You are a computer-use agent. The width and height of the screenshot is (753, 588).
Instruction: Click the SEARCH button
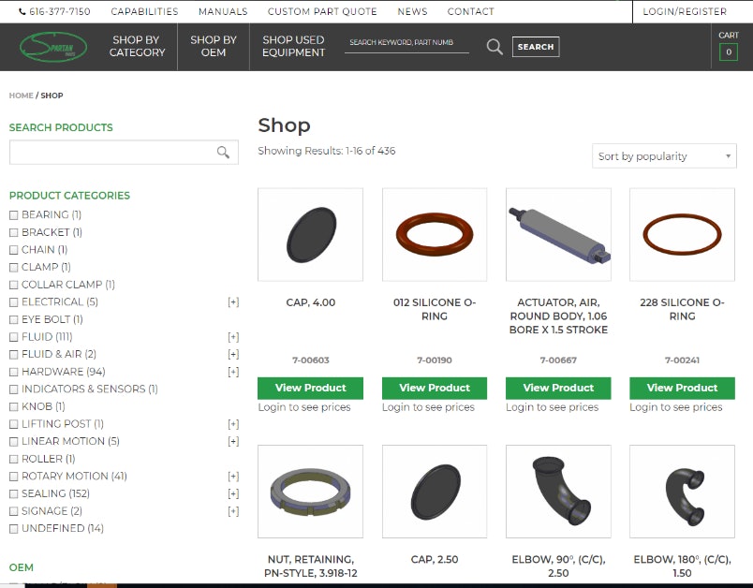pos(535,46)
